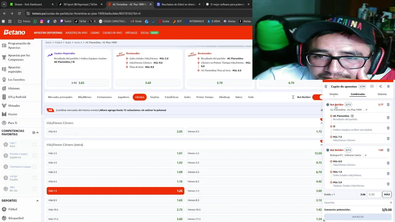Add favorite competitions plus icon

[34, 133]
